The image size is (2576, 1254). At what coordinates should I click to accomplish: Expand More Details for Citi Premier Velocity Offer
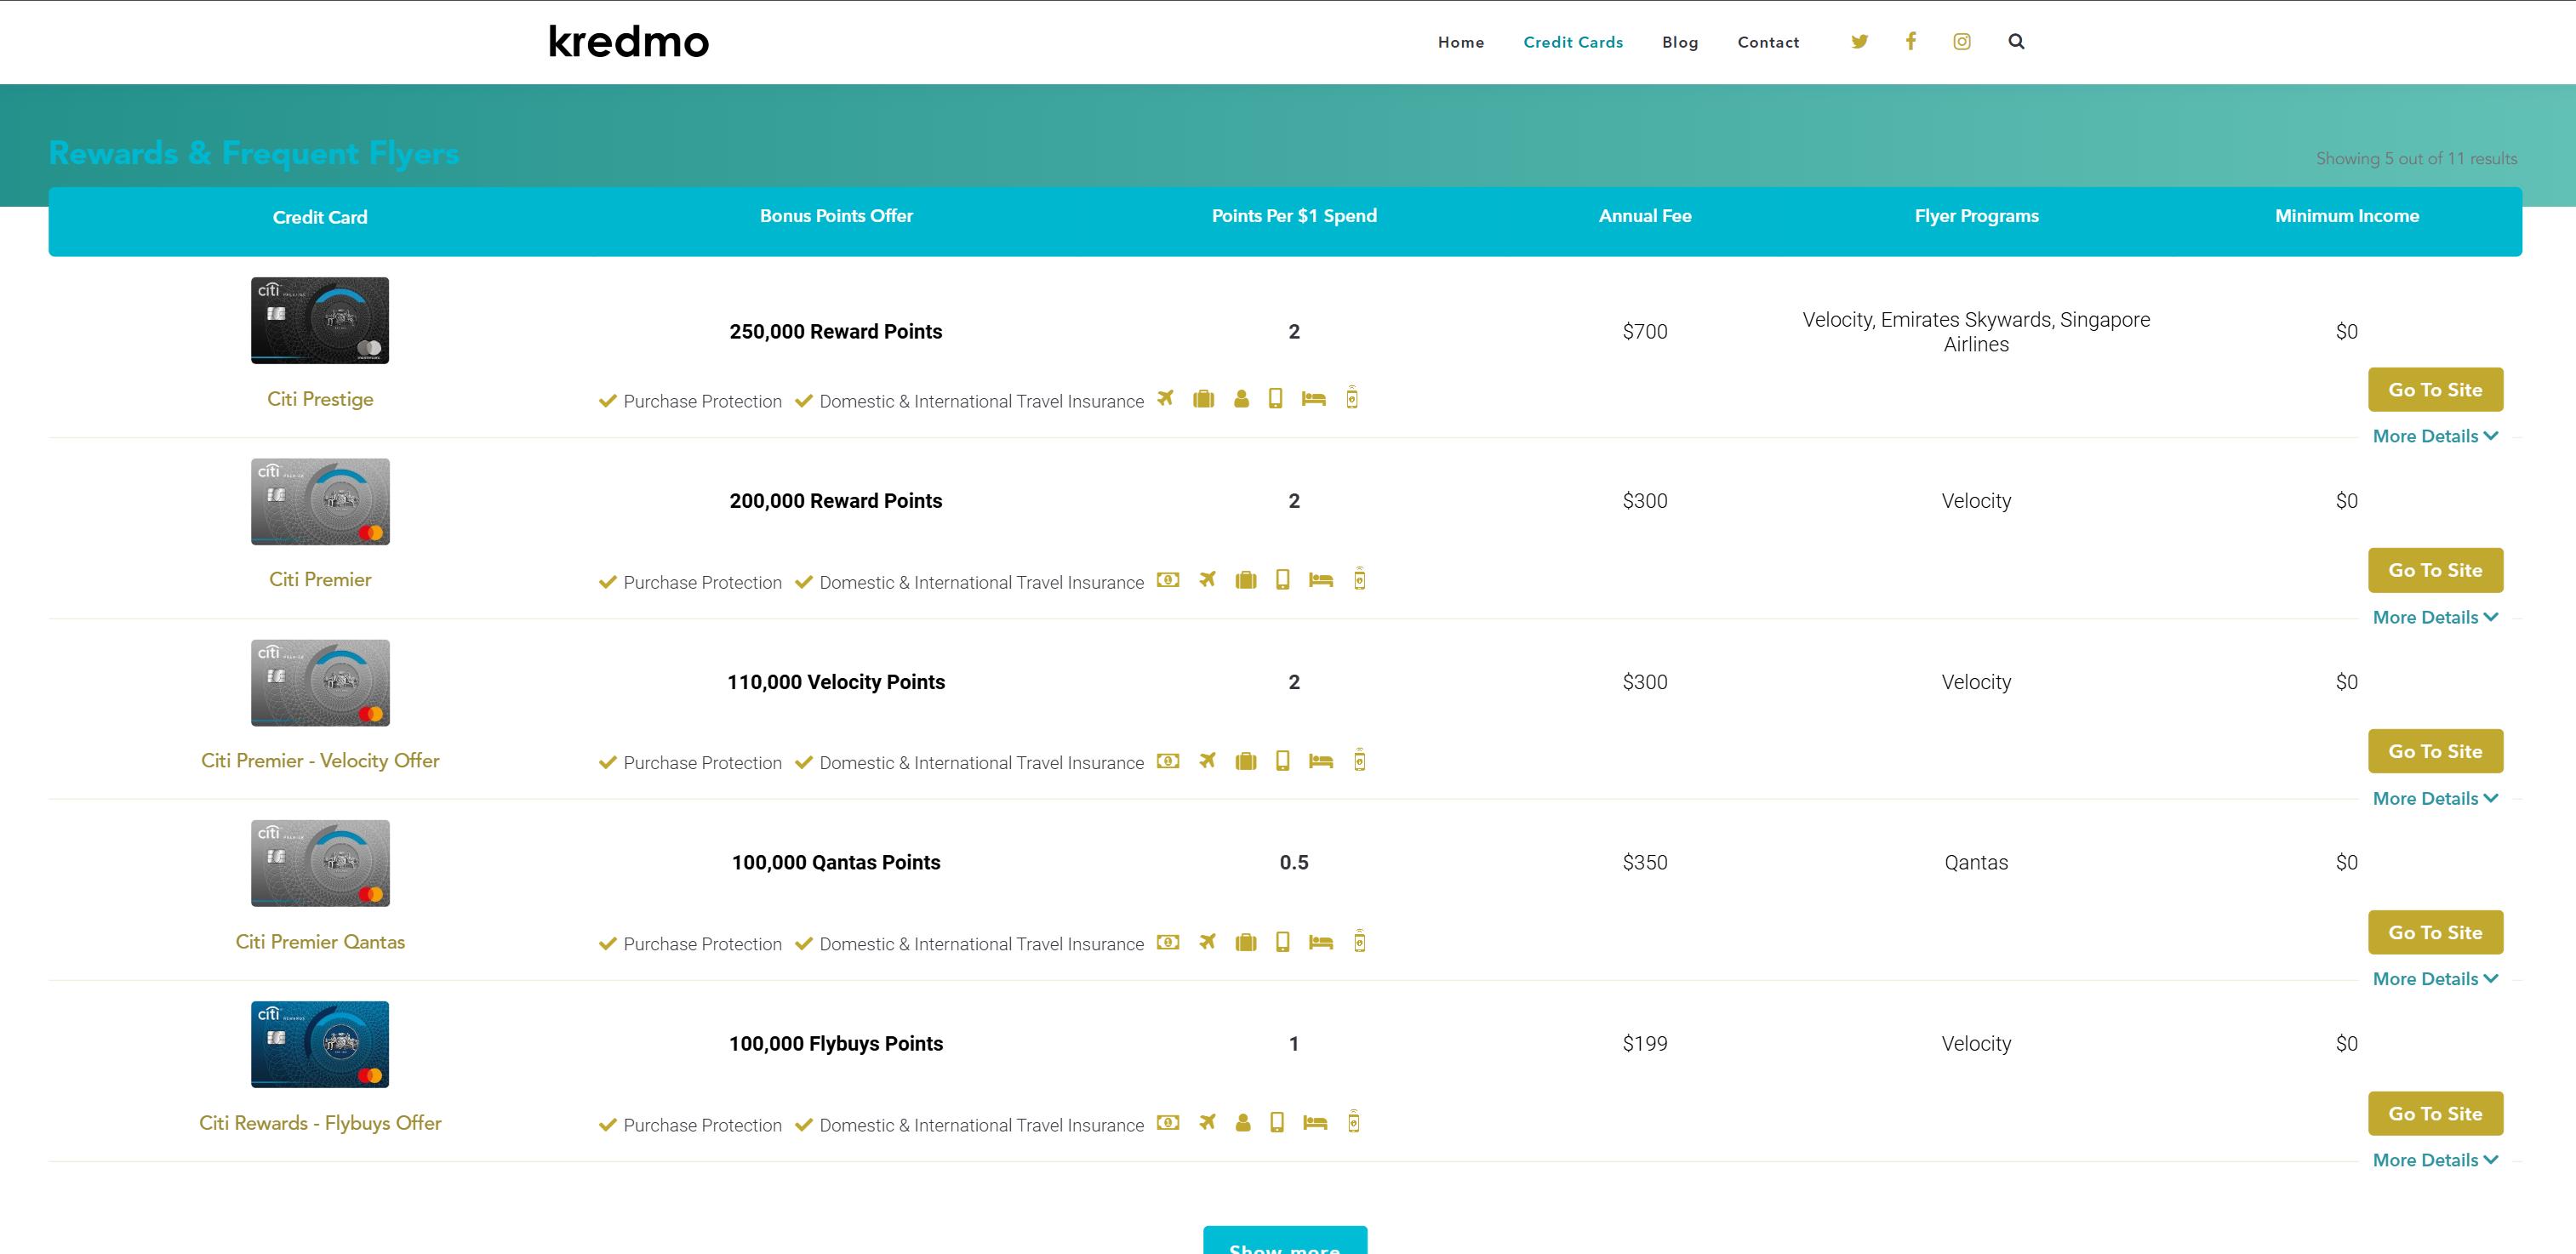pos(2434,798)
